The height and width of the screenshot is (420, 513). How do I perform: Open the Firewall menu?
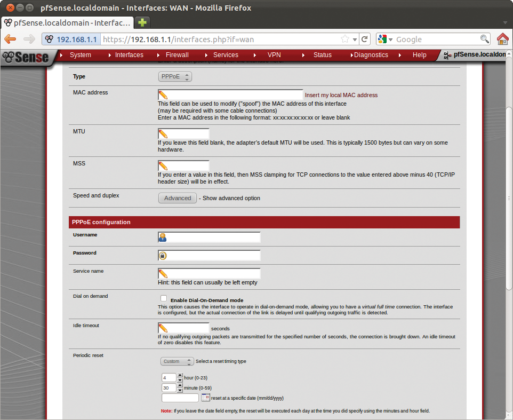pos(177,55)
